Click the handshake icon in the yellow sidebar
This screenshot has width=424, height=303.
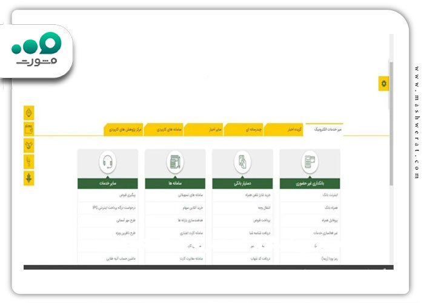pyautogui.click(x=29, y=145)
